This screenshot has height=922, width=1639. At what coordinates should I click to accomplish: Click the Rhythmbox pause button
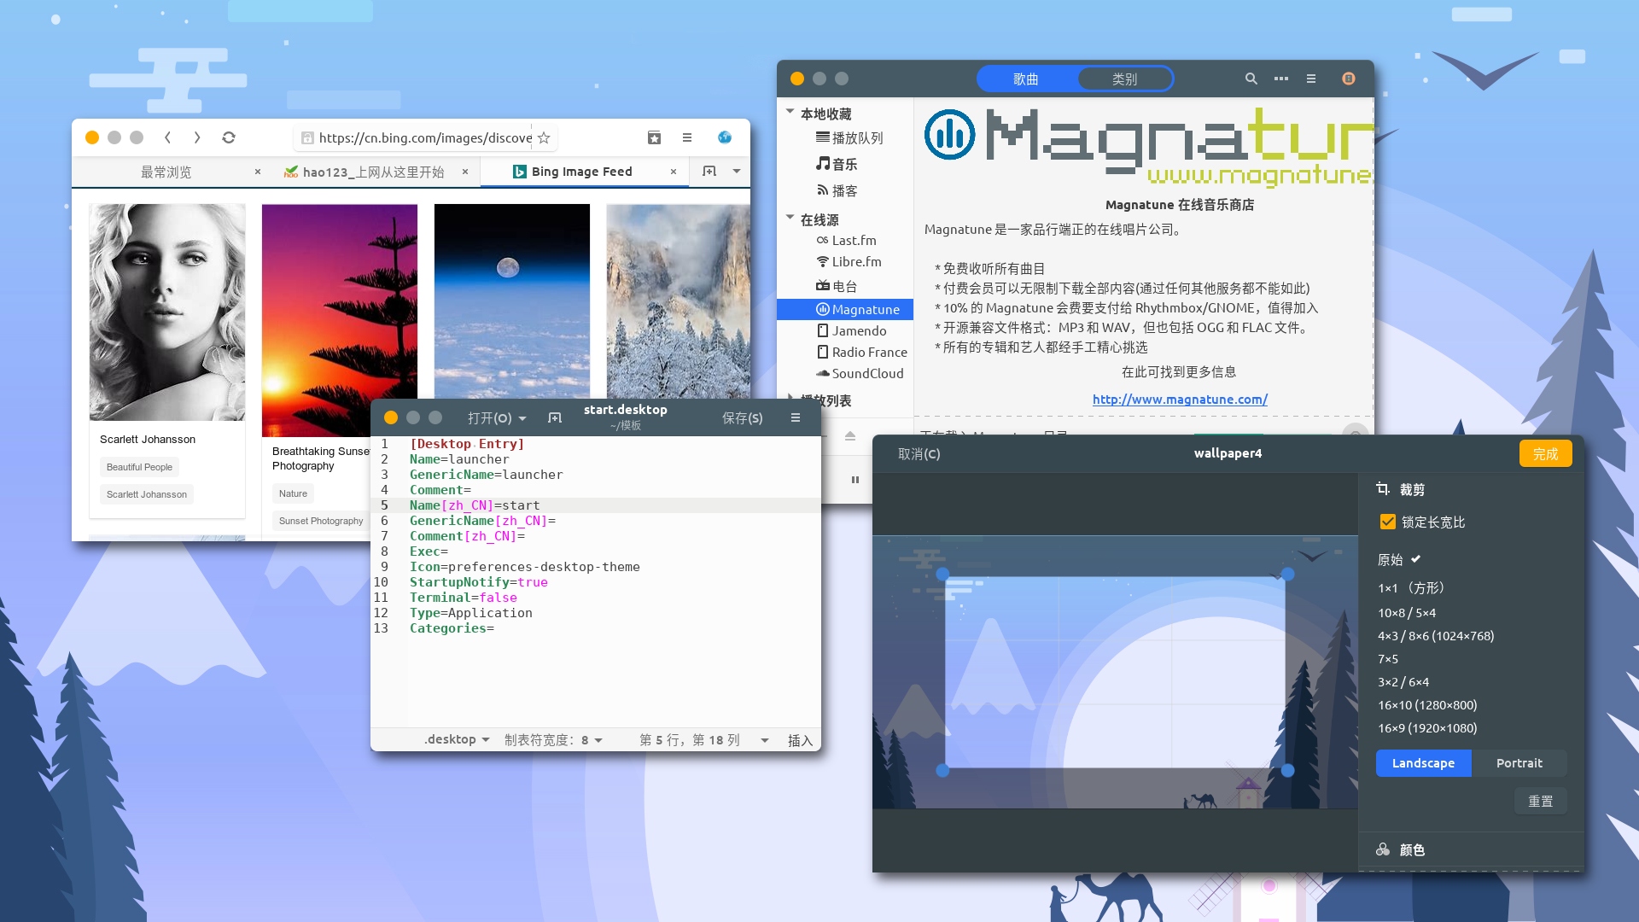click(855, 480)
